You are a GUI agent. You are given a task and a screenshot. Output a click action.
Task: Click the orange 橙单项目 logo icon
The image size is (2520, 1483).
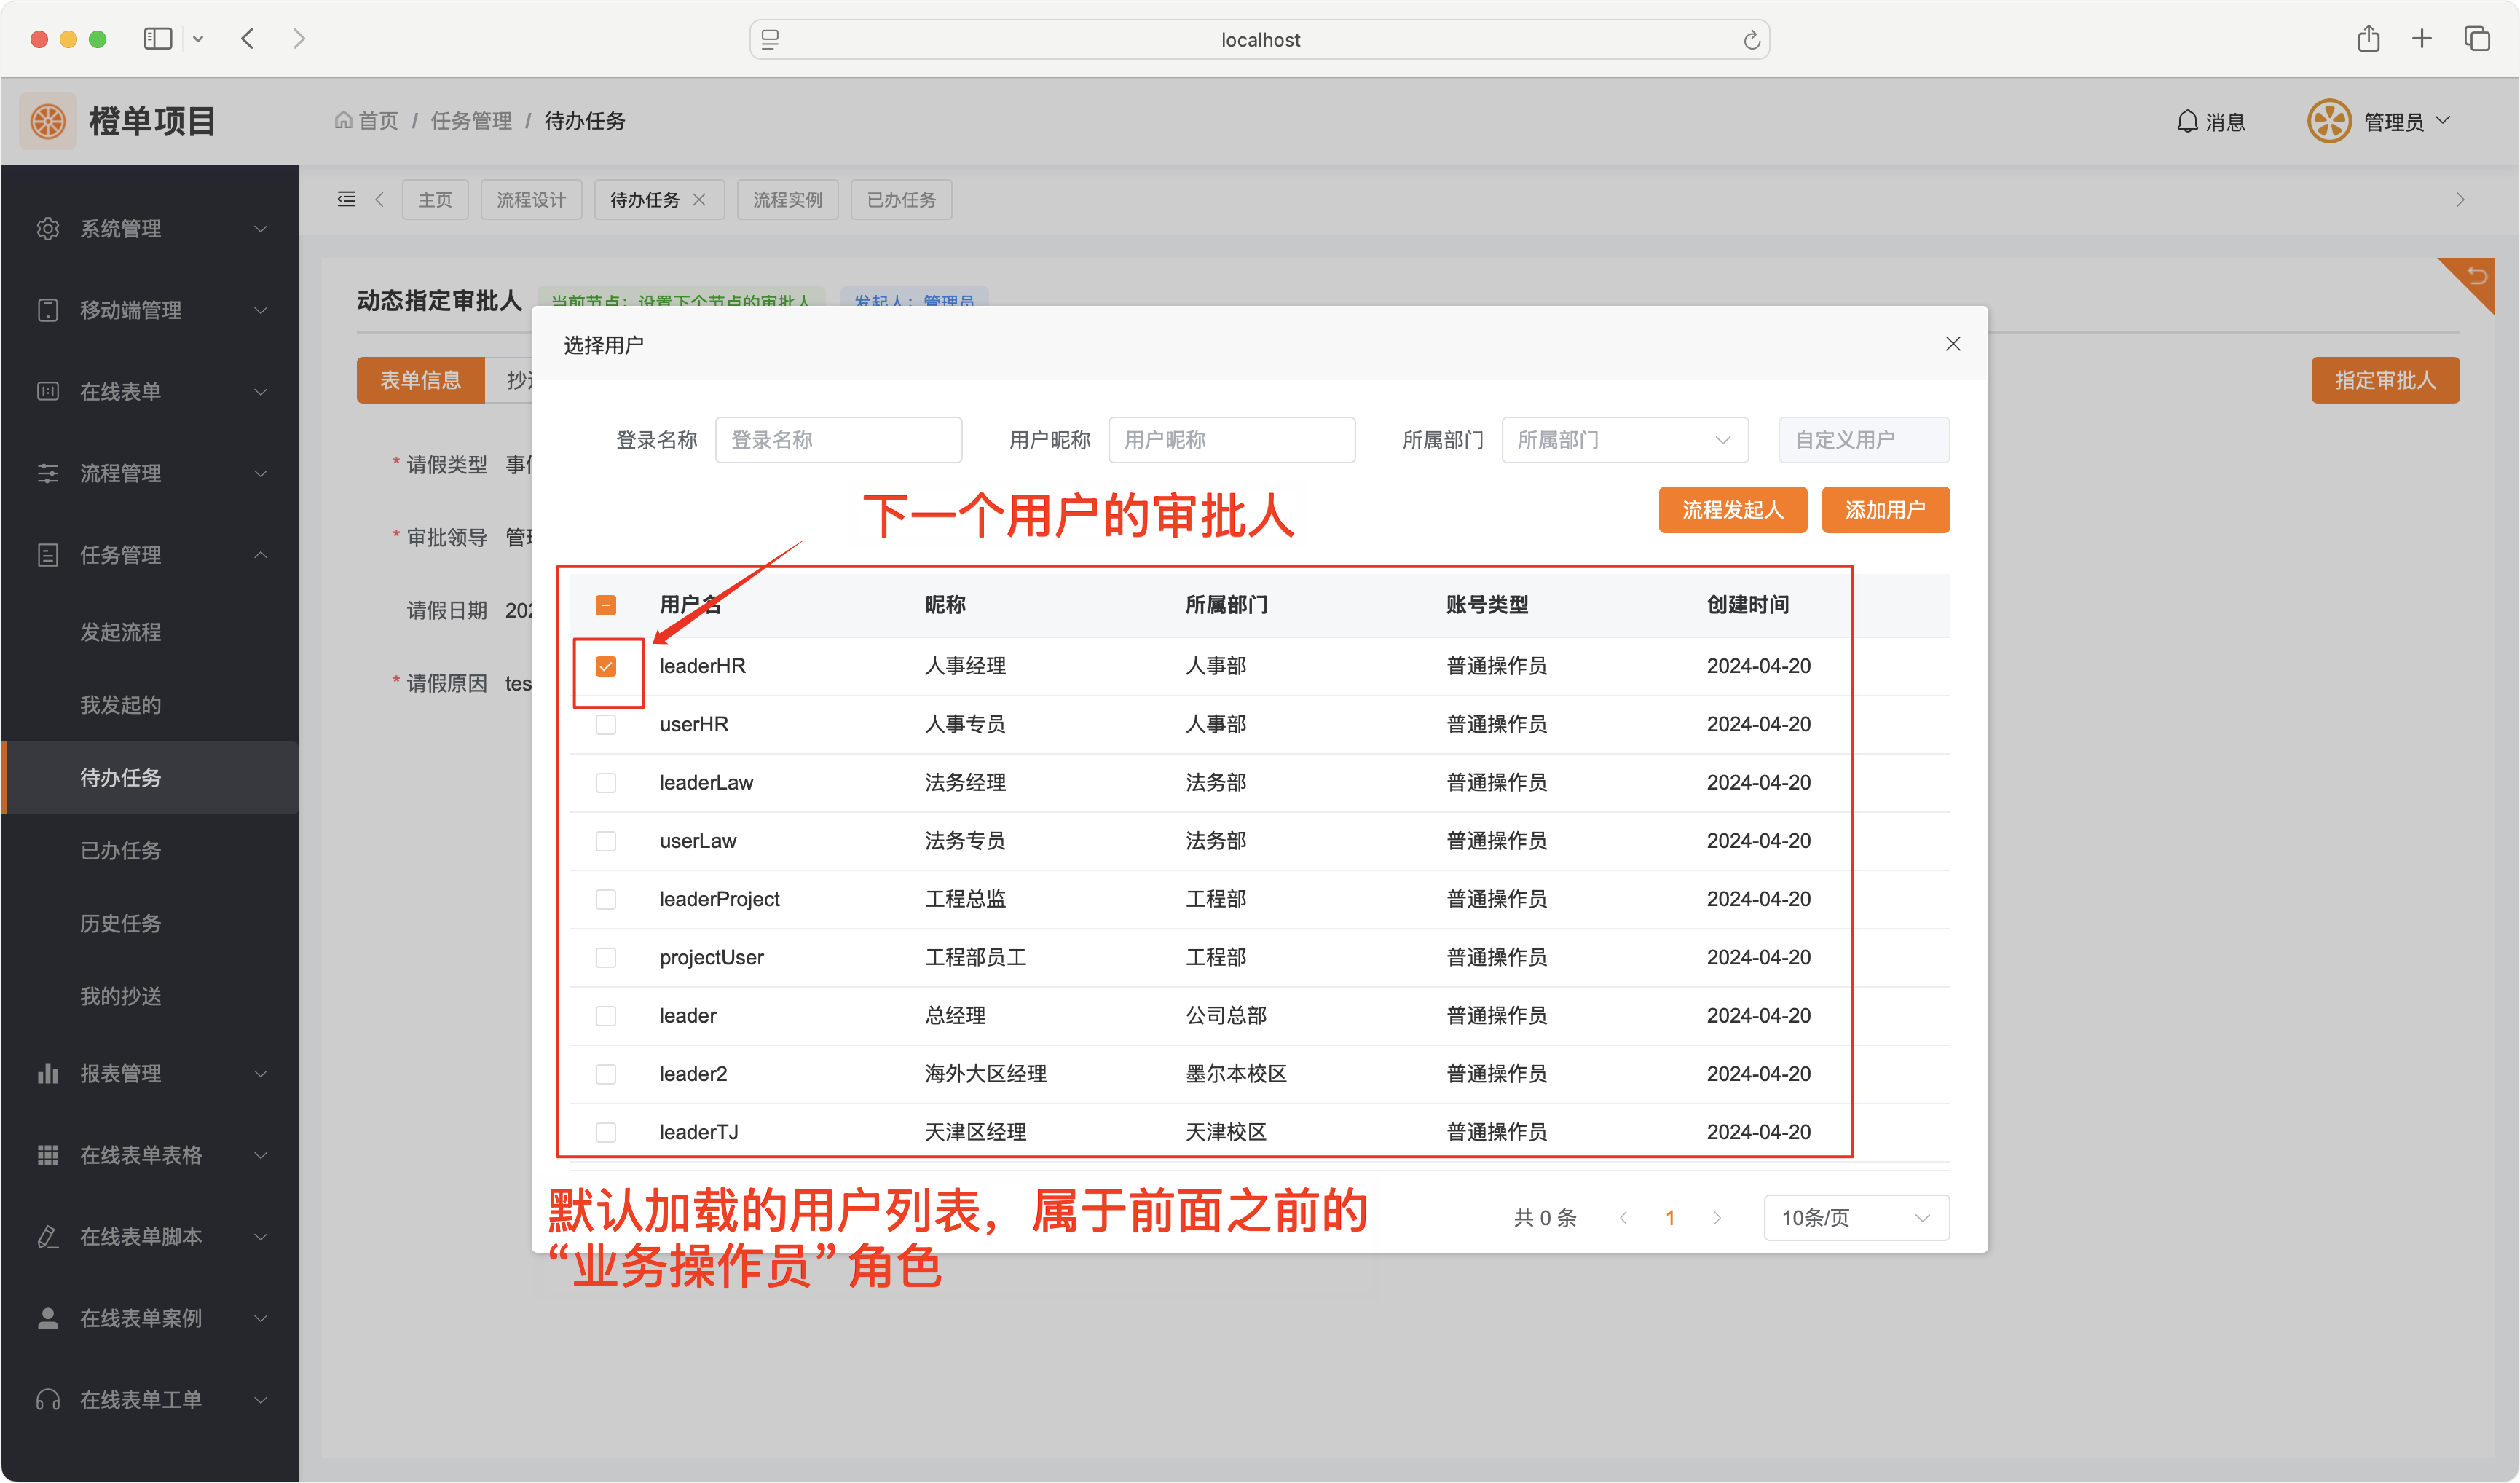point(48,121)
